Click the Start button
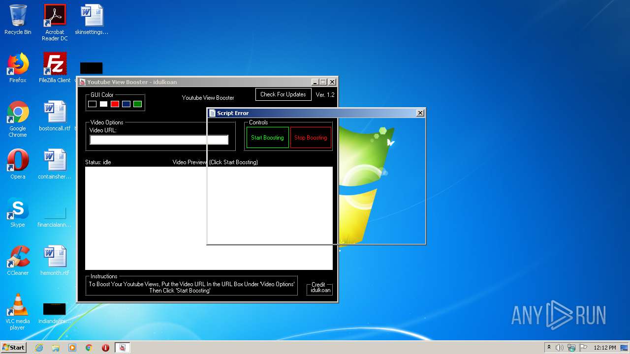This screenshot has width=630, height=354. pos(14,348)
